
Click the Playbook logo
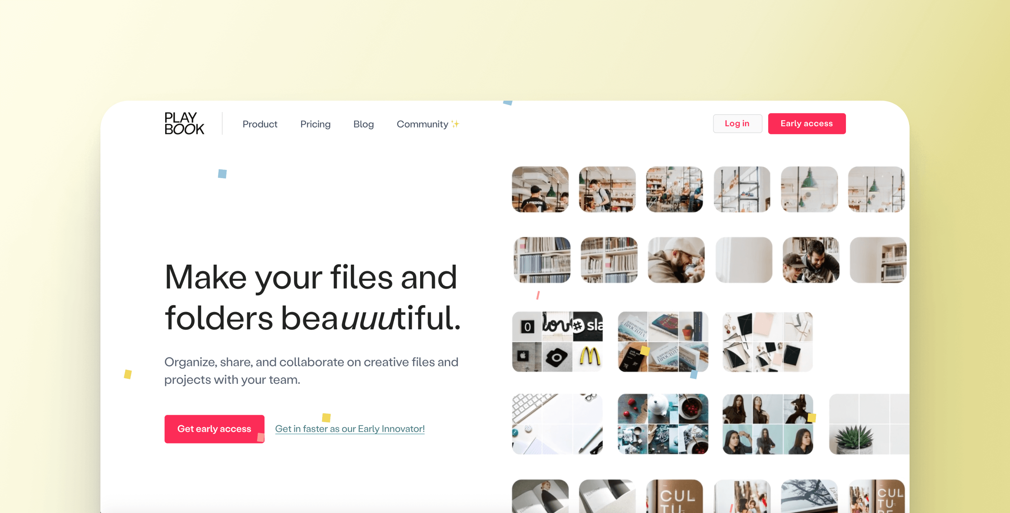pyautogui.click(x=184, y=123)
